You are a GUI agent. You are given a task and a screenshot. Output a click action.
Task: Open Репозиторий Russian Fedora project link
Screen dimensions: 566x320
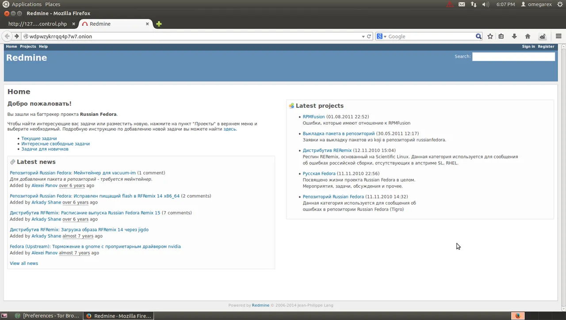pyautogui.click(x=333, y=197)
